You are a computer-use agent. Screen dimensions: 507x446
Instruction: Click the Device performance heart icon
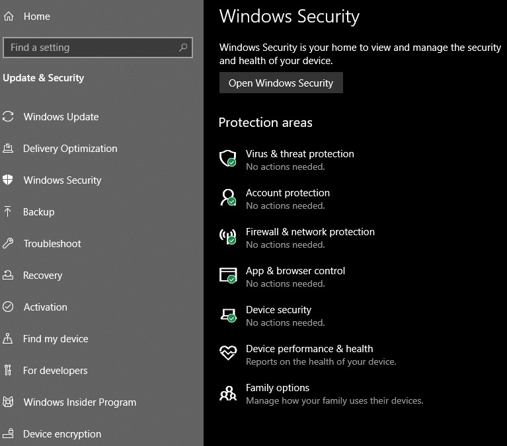tap(228, 353)
